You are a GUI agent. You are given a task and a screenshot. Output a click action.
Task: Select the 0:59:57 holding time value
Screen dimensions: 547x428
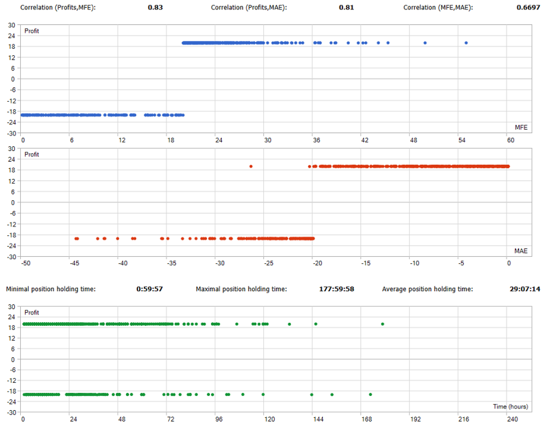[x=150, y=289]
